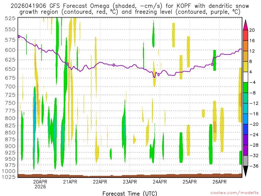Viewport: 261px width, 196px height.
Task: Click the 625 pressure level label
Action: point(10,59)
